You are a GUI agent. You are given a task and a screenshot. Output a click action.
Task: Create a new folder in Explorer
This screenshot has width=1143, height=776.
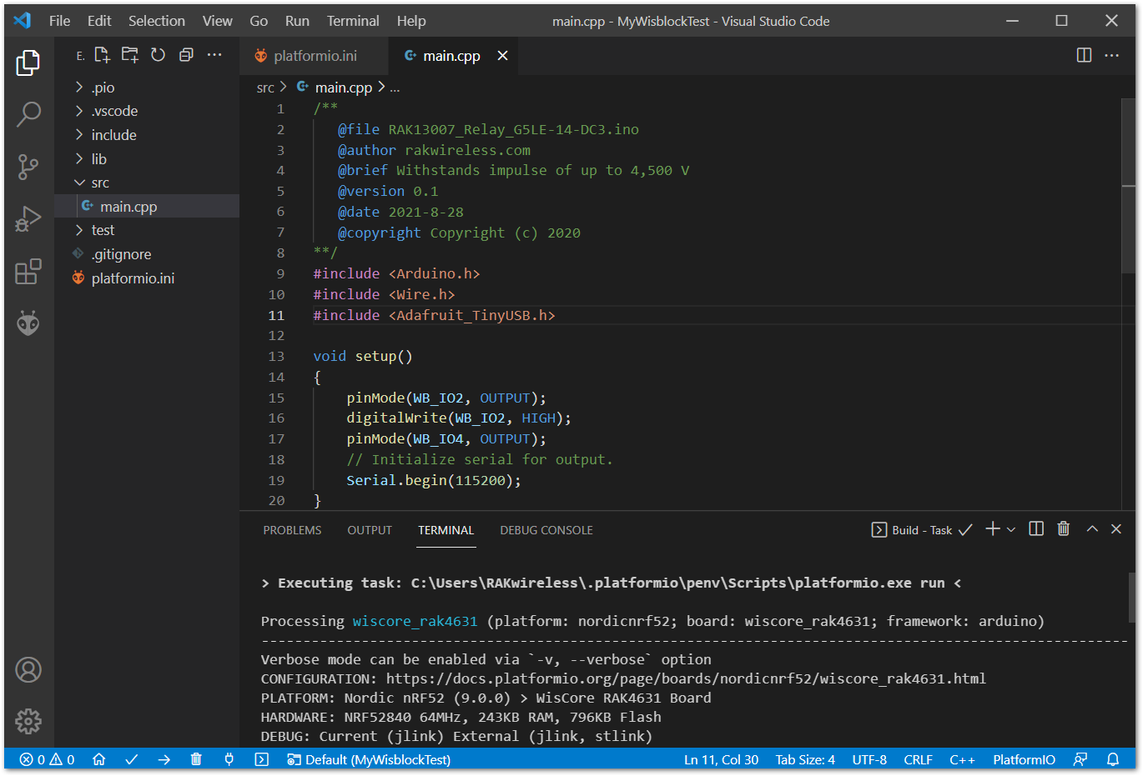click(130, 55)
